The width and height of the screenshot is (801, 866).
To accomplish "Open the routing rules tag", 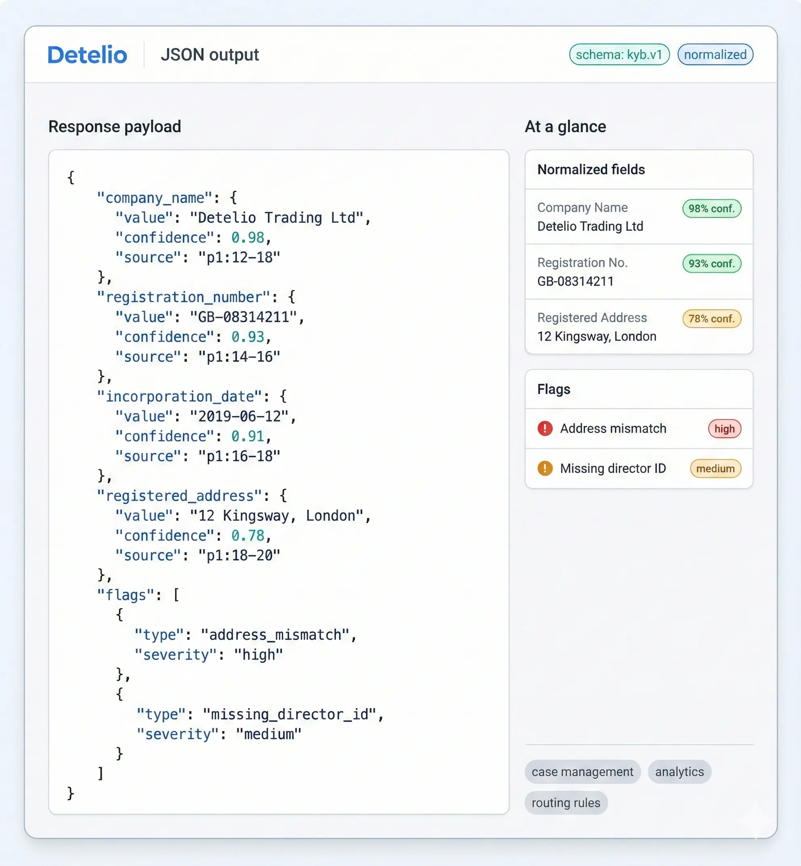I will click(566, 803).
